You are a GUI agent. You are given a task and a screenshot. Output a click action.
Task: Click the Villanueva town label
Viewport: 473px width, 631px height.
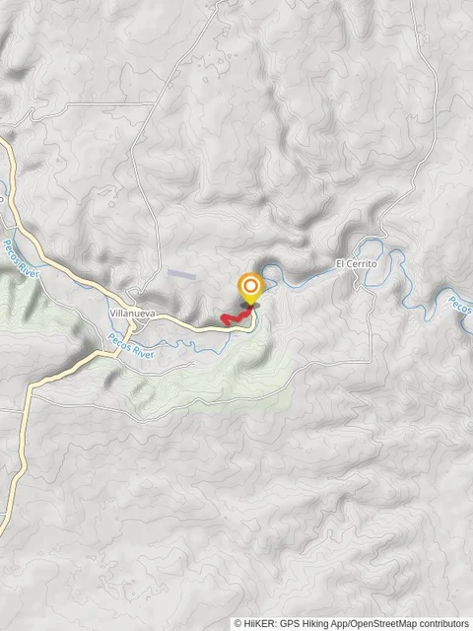[132, 314]
